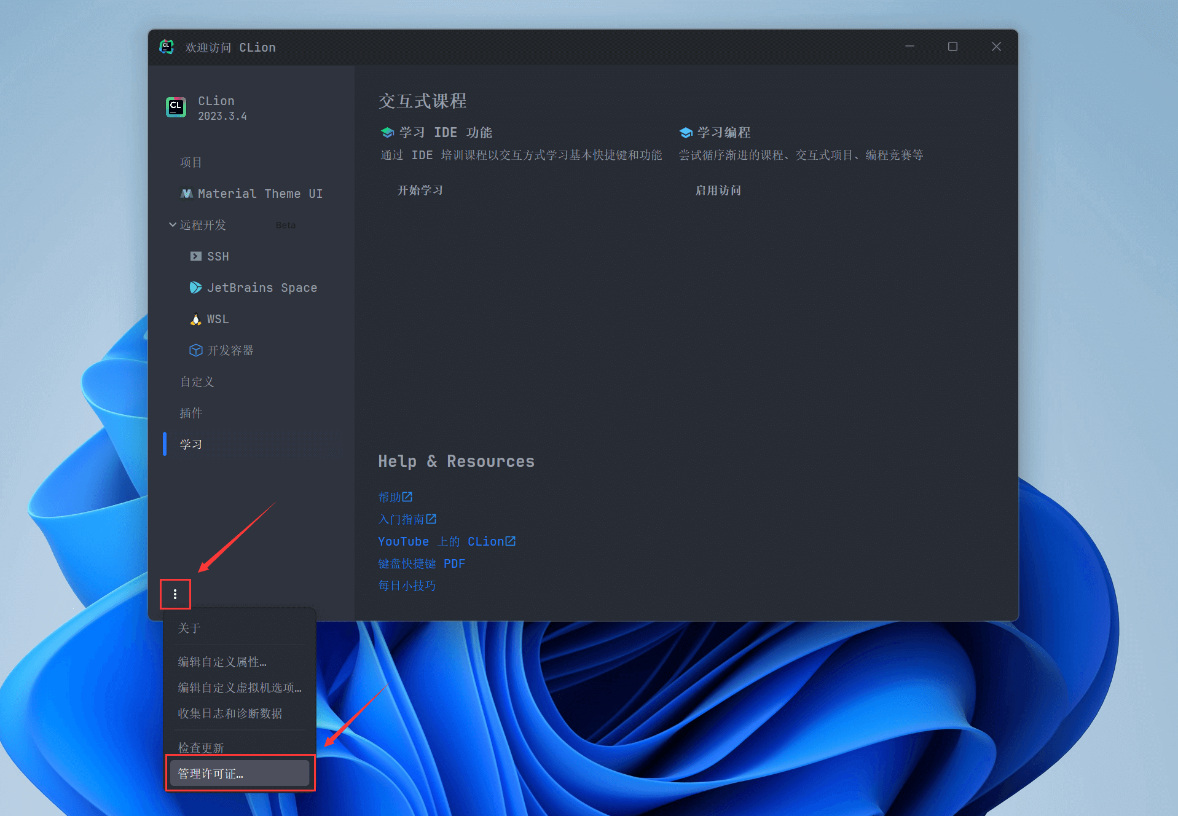Click the 开始学习 button
The height and width of the screenshot is (816, 1178).
coord(420,190)
